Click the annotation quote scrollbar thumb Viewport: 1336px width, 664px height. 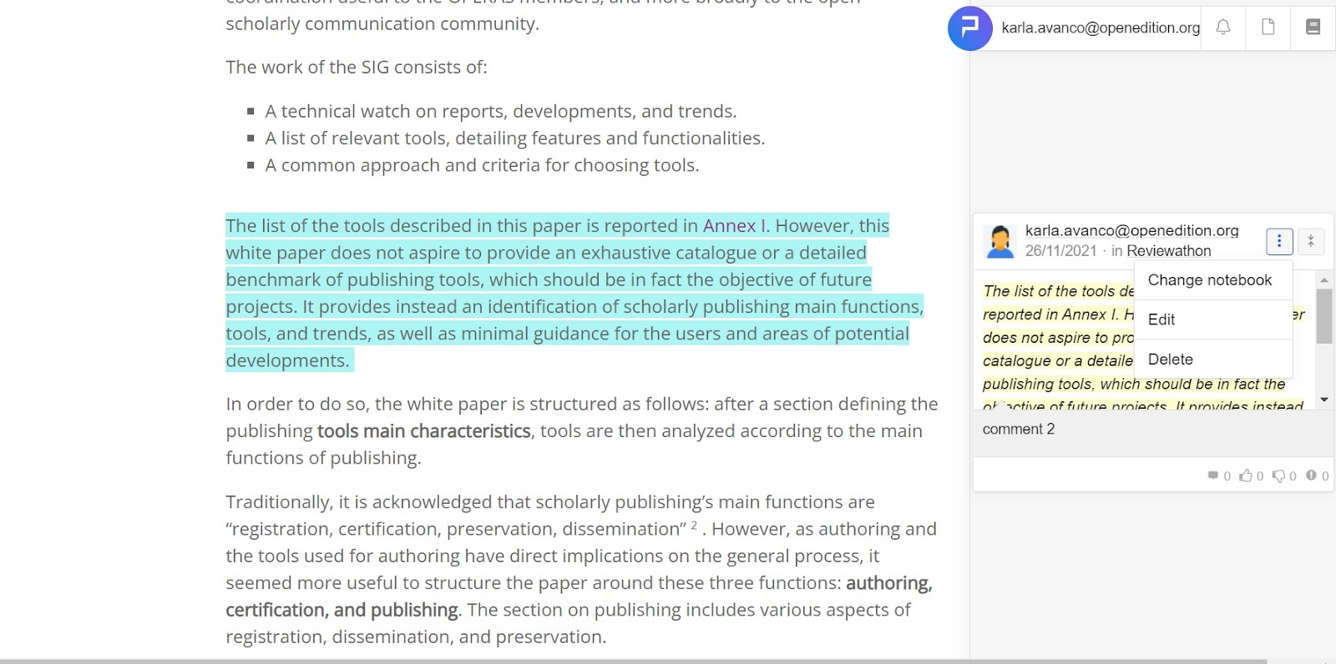pos(1324,316)
